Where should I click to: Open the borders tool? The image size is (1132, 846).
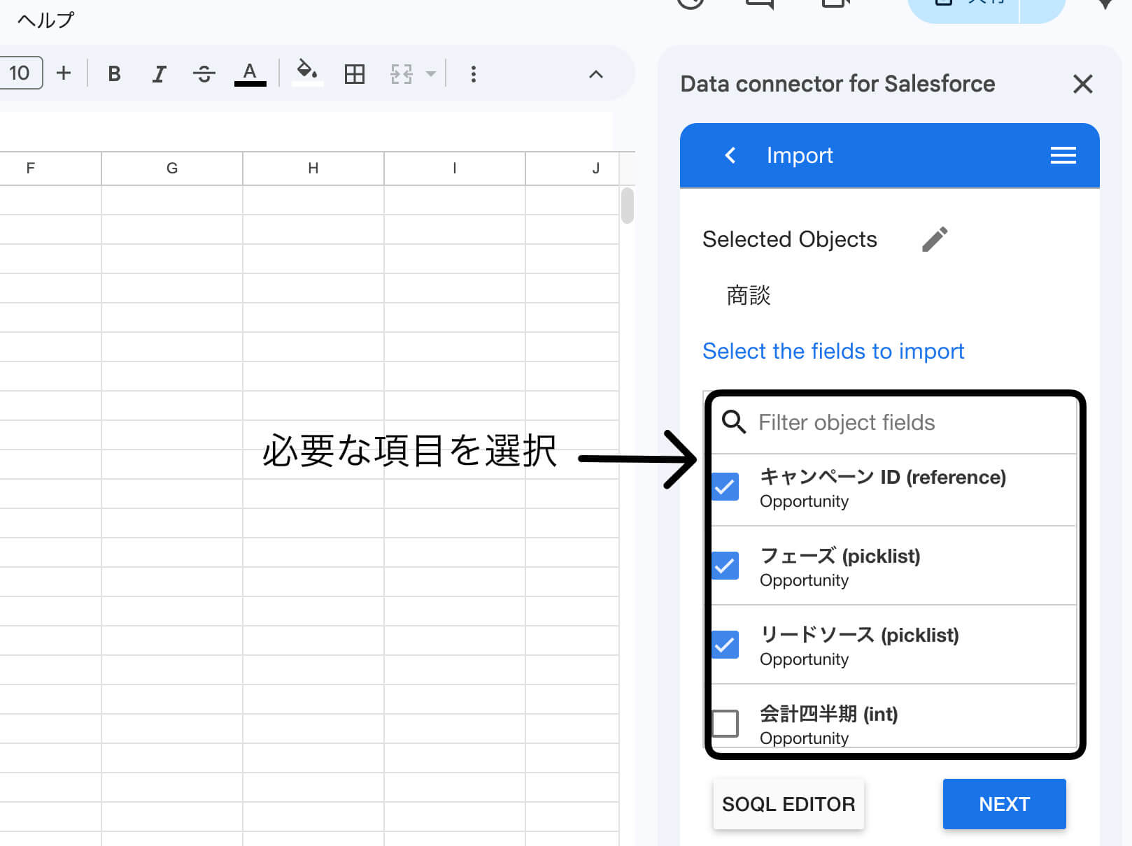coord(355,73)
